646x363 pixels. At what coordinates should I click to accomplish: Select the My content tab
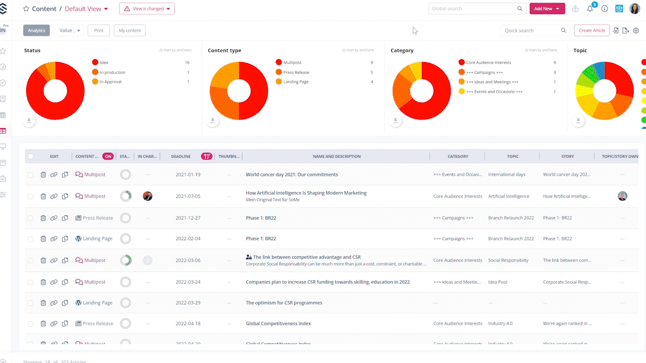coord(130,31)
